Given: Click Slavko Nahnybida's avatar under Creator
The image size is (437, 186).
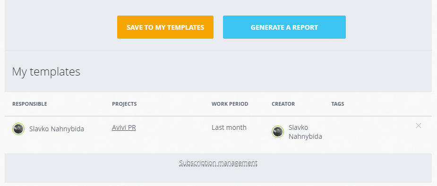Looking at the screenshot, I should tap(278, 131).
